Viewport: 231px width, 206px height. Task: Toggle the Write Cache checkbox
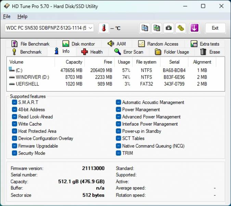(x=14, y=124)
